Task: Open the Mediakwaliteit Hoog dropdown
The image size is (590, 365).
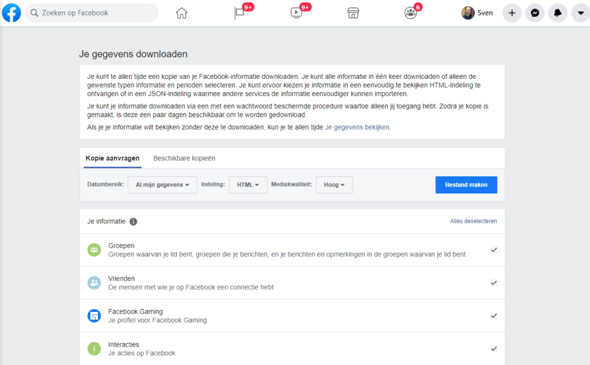Action: tap(334, 185)
